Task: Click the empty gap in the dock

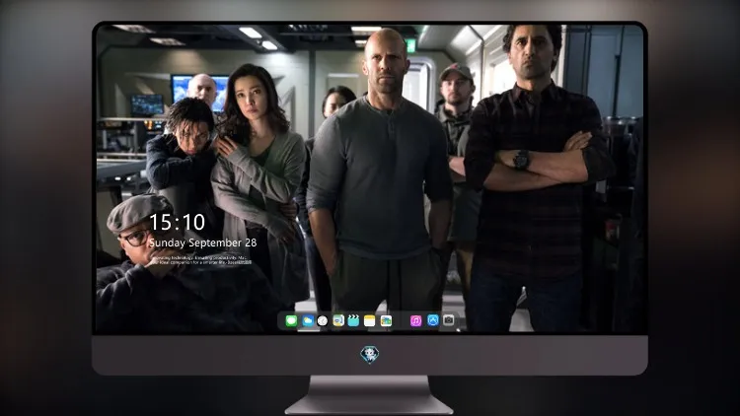Action: coord(401,320)
